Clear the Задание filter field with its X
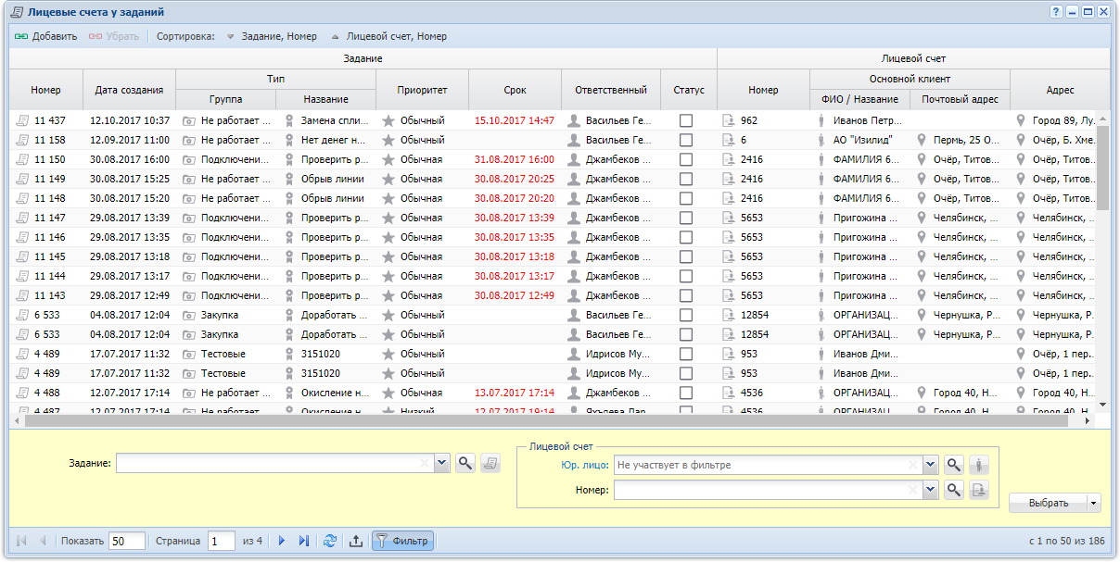Image resolution: width=1120 pixels, height=562 pixels. pos(425,464)
